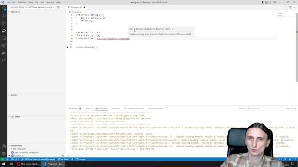298x167 pixels.
Task: Click the lightbulb on line 8
Action: pos(78,35)
